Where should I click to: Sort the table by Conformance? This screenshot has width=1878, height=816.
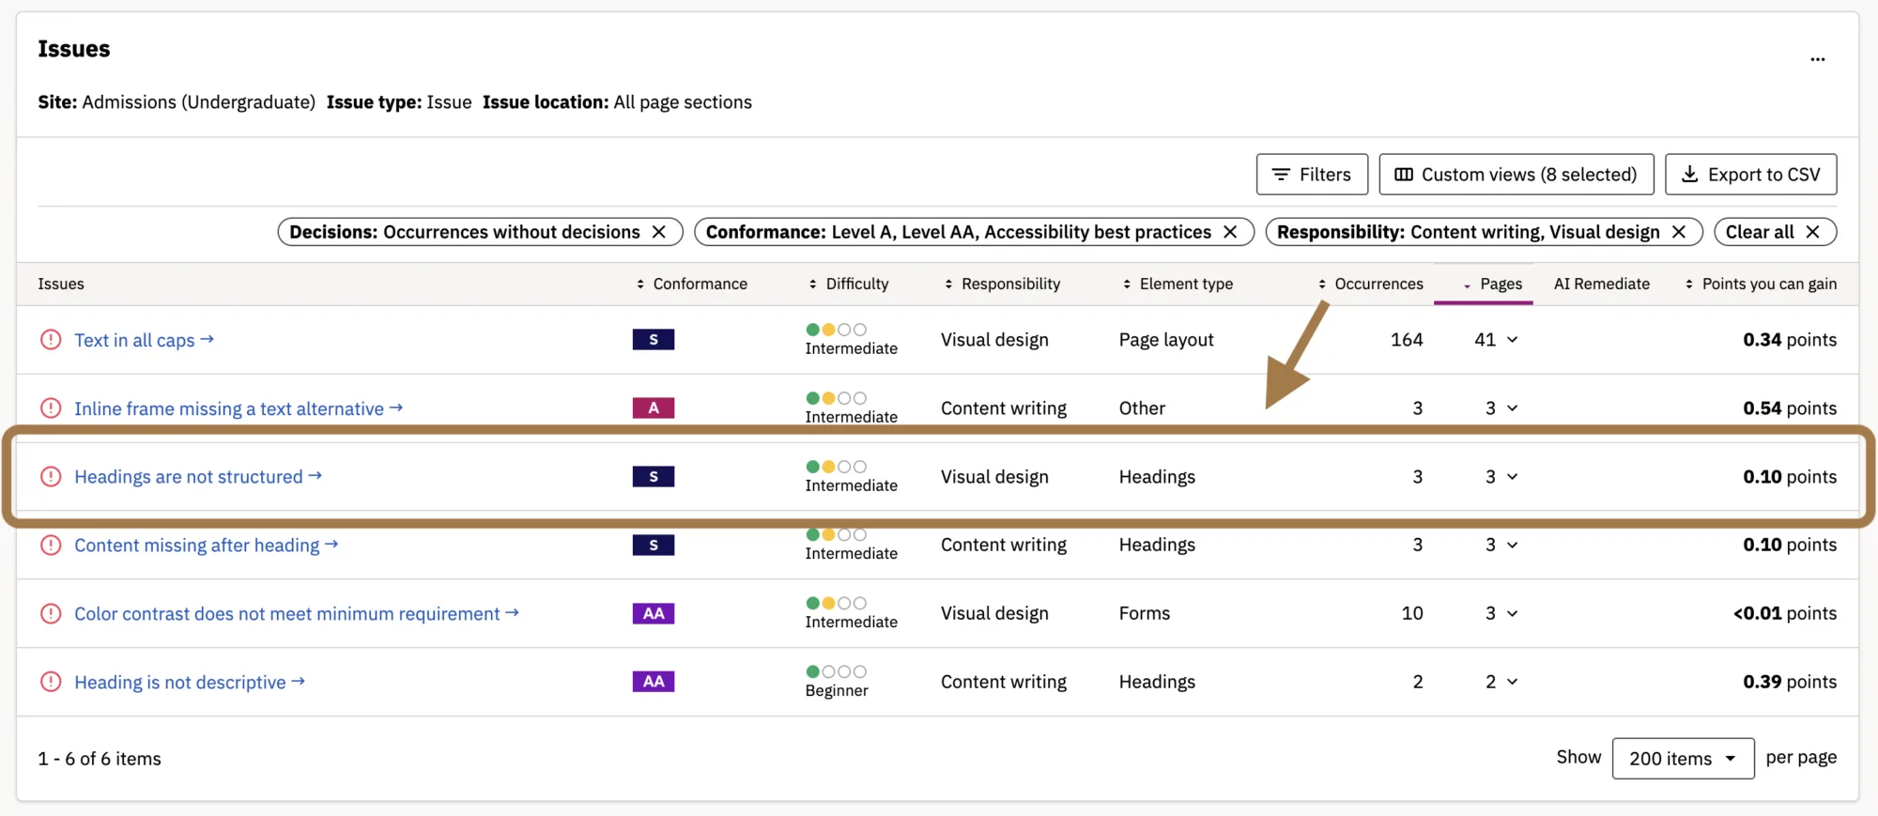click(691, 284)
